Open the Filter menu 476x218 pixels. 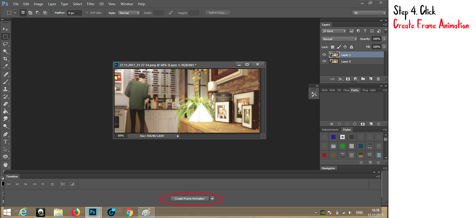91,4
